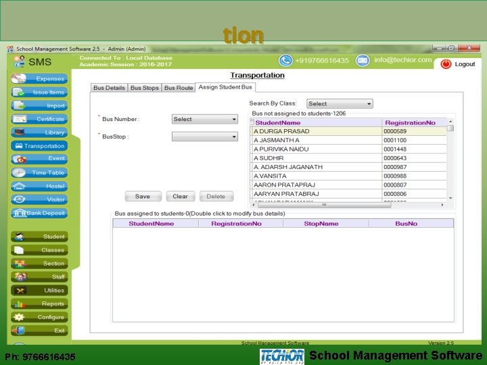Open the Library sidebar icon

point(19,132)
